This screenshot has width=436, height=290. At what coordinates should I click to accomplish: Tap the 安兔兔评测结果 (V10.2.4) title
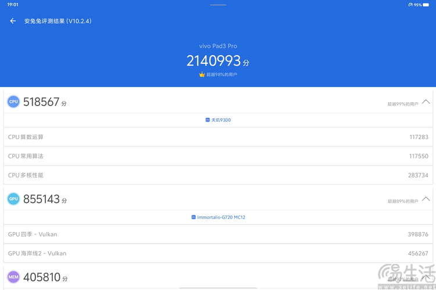coord(58,21)
